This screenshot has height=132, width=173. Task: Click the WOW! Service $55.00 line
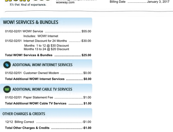(48, 31)
